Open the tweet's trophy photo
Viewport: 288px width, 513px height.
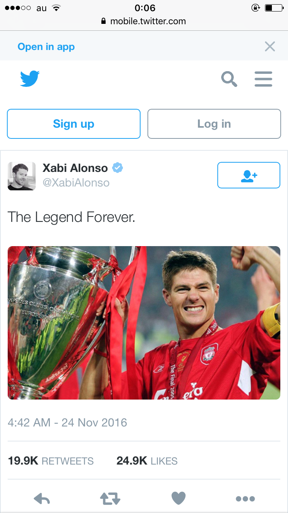(x=144, y=323)
